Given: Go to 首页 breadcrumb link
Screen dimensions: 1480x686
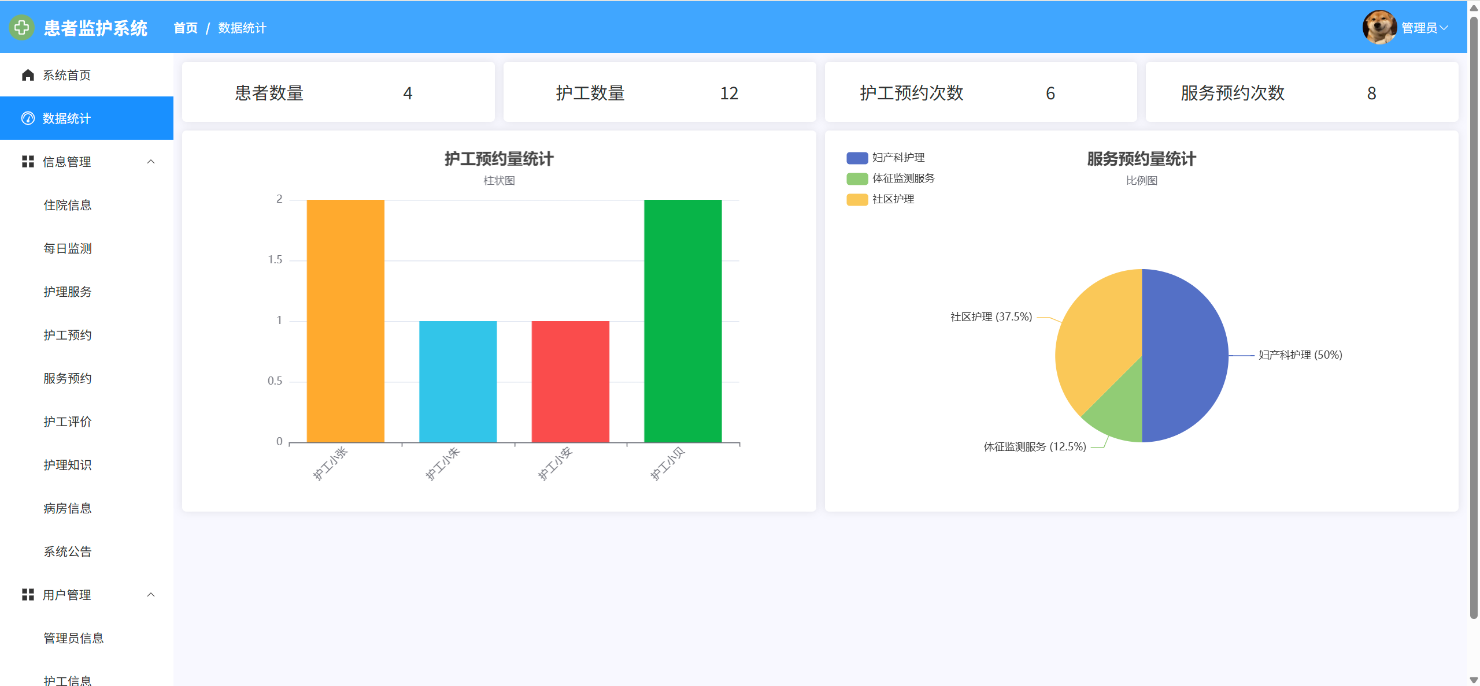Looking at the screenshot, I should [186, 28].
